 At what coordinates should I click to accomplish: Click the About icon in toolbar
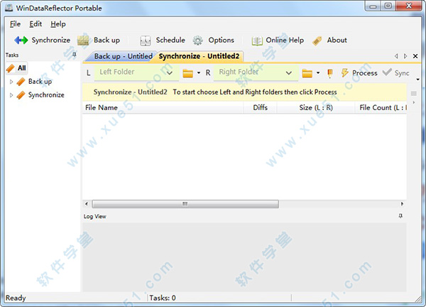(317, 41)
